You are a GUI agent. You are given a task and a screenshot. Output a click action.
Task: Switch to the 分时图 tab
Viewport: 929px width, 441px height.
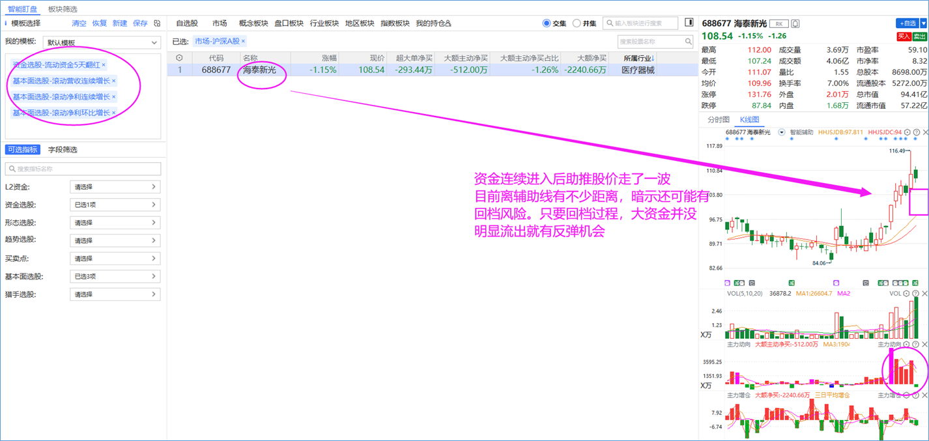(x=719, y=120)
